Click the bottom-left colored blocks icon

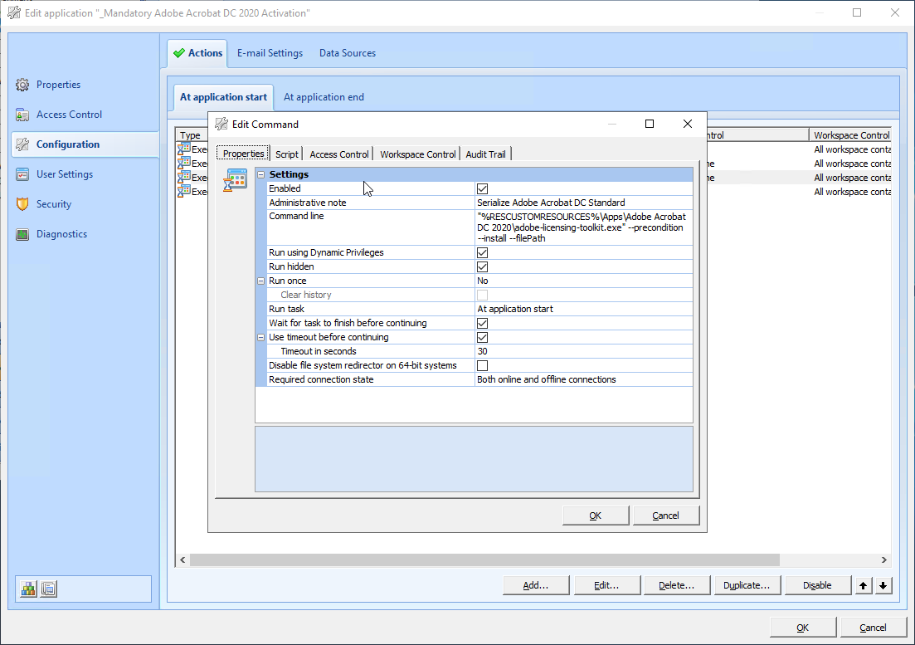coord(29,589)
